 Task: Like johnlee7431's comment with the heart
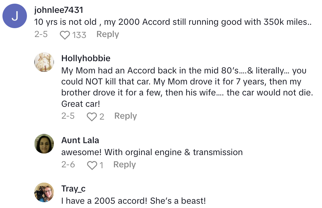(x=65, y=35)
